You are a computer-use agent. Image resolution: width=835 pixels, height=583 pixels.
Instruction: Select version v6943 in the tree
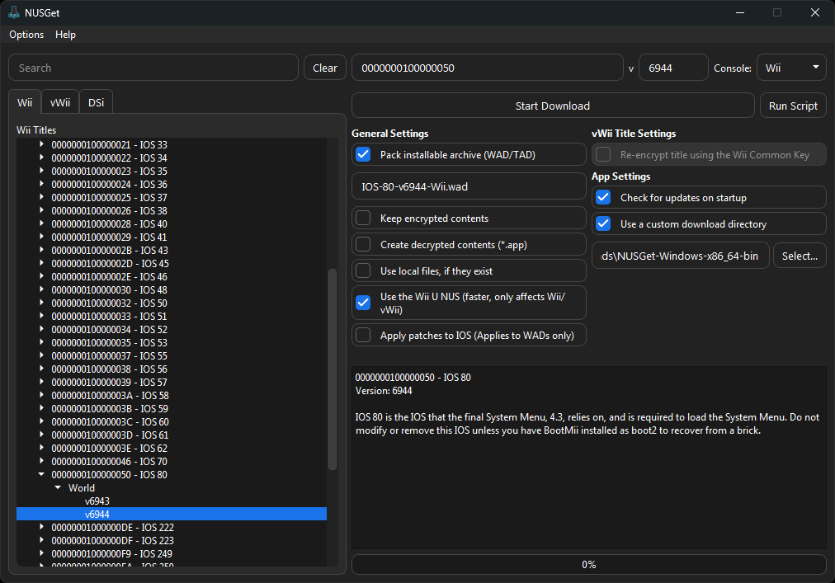coord(97,501)
